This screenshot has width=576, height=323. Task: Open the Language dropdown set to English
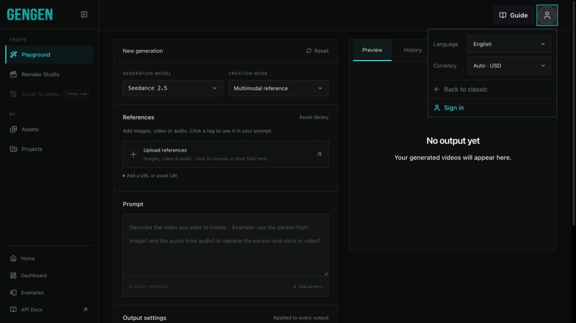(509, 44)
